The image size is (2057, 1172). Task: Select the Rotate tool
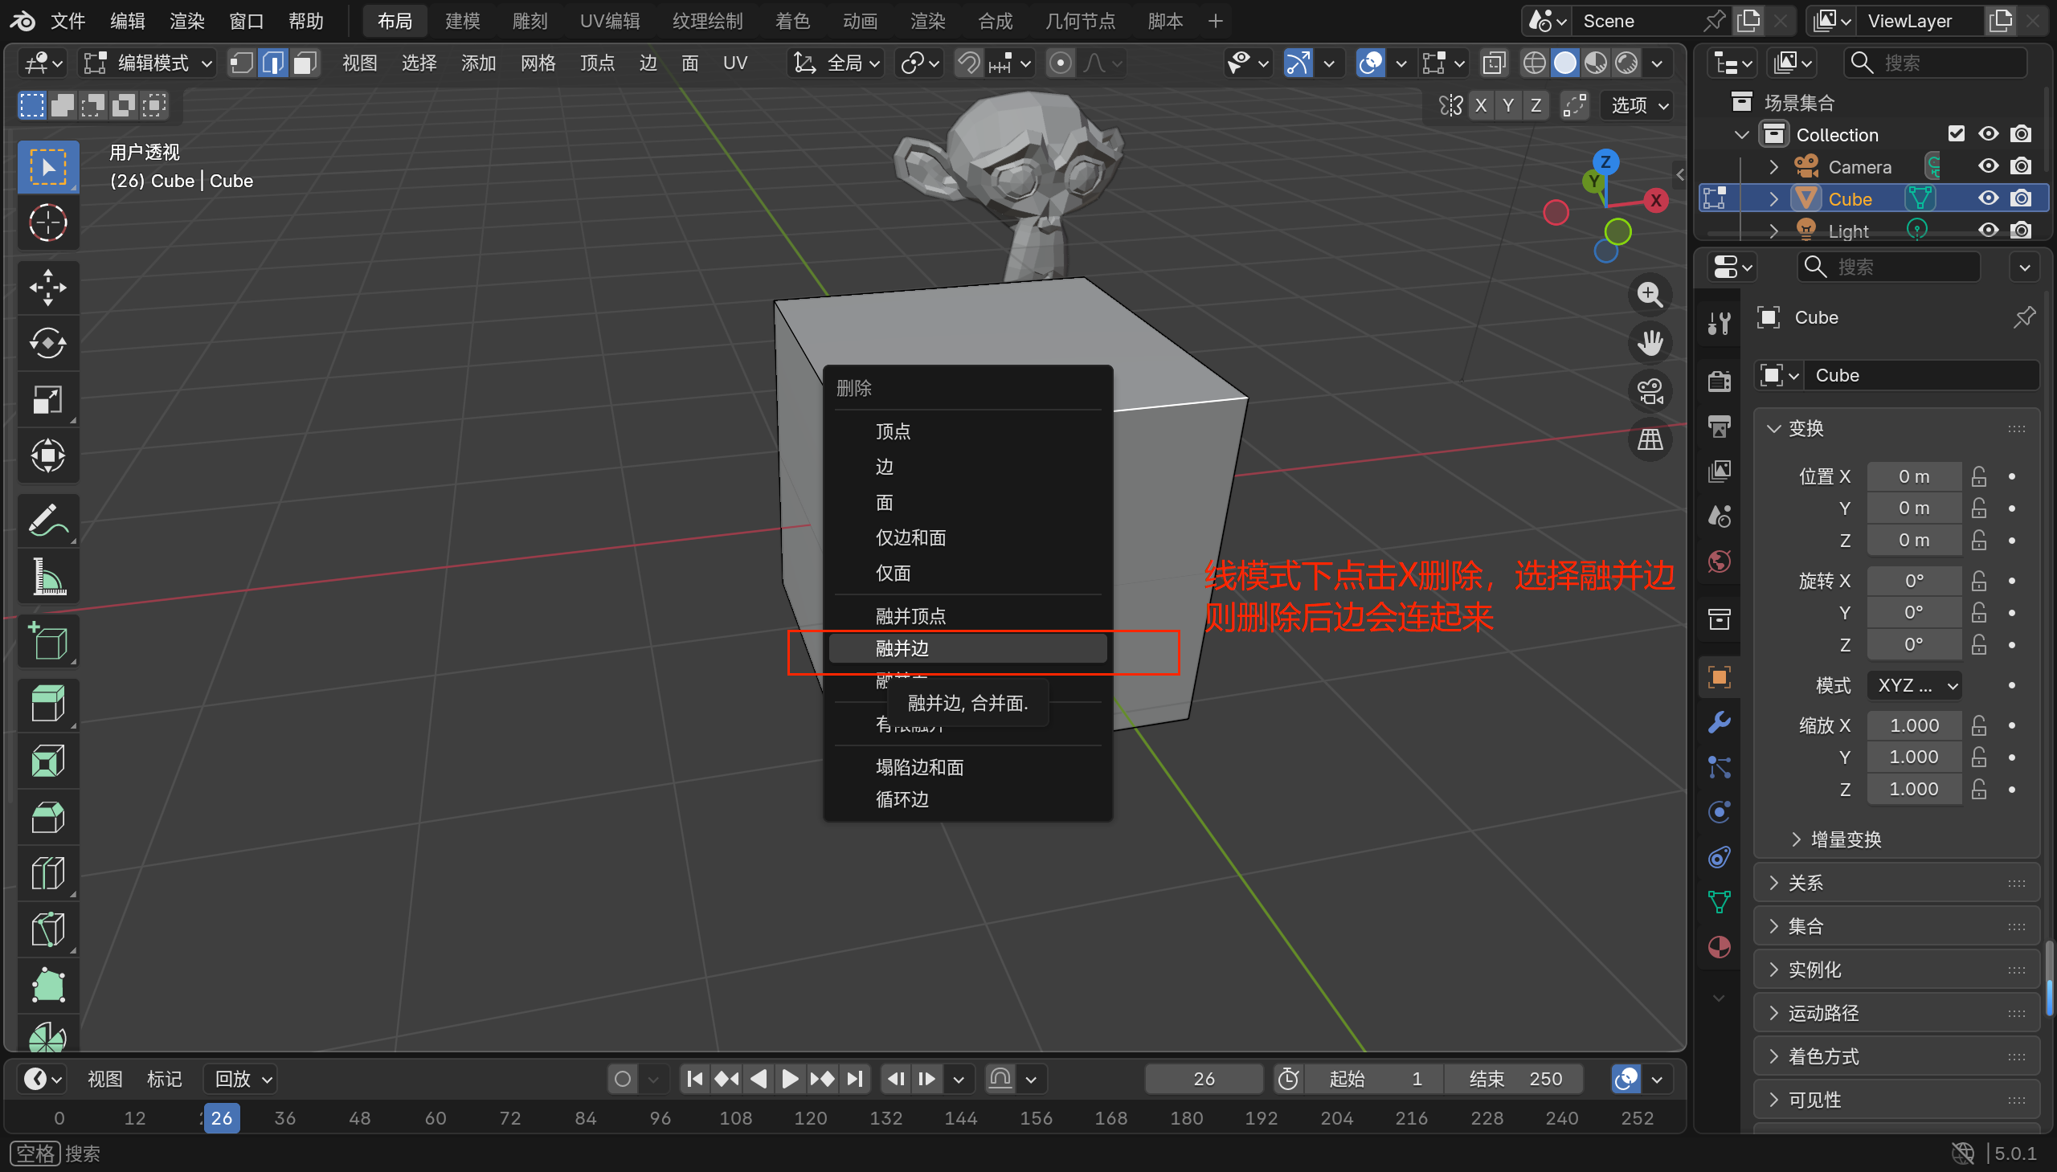(x=47, y=344)
